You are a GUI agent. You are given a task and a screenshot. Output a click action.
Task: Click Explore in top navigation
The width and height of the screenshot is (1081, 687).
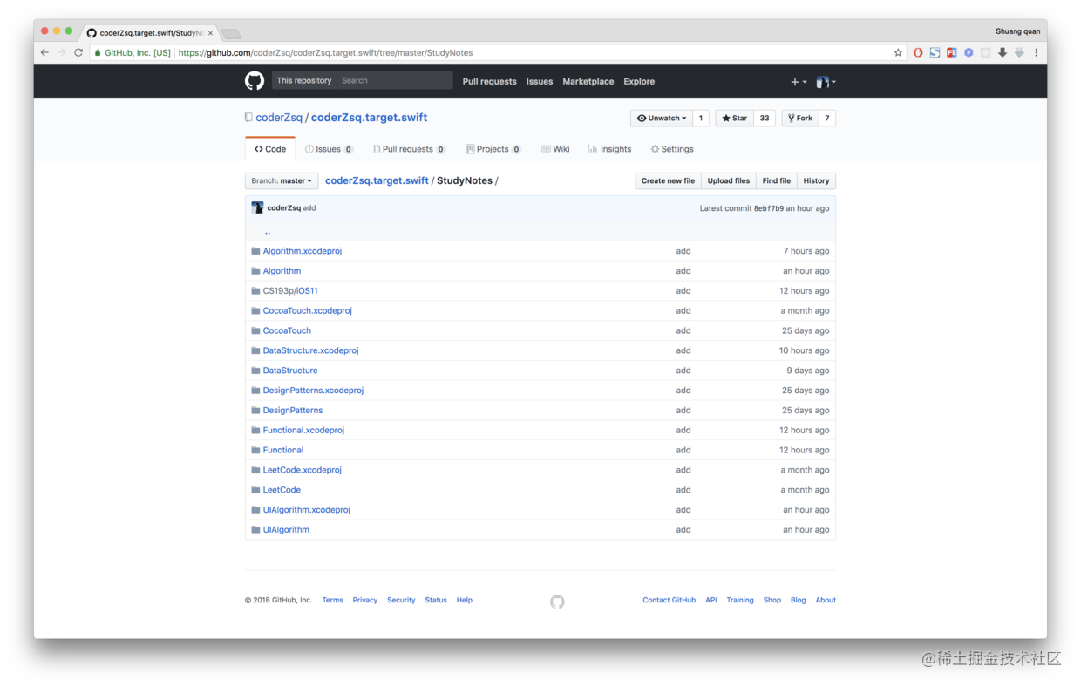coord(639,82)
